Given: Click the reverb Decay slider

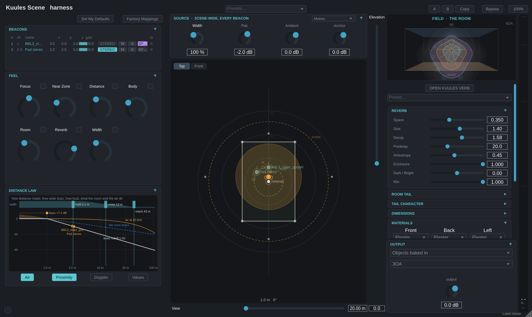Looking at the screenshot, I should [x=457, y=137].
